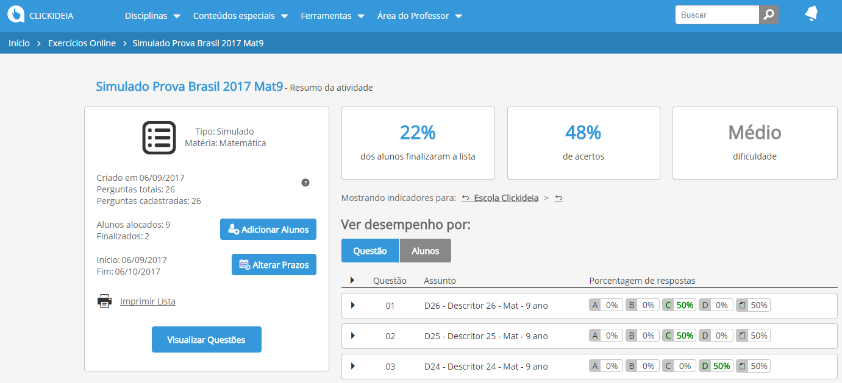Image resolution: width=842 pixels, height=383 pixels.
Task: Expand details for question 03
Action: click(354, 366)
